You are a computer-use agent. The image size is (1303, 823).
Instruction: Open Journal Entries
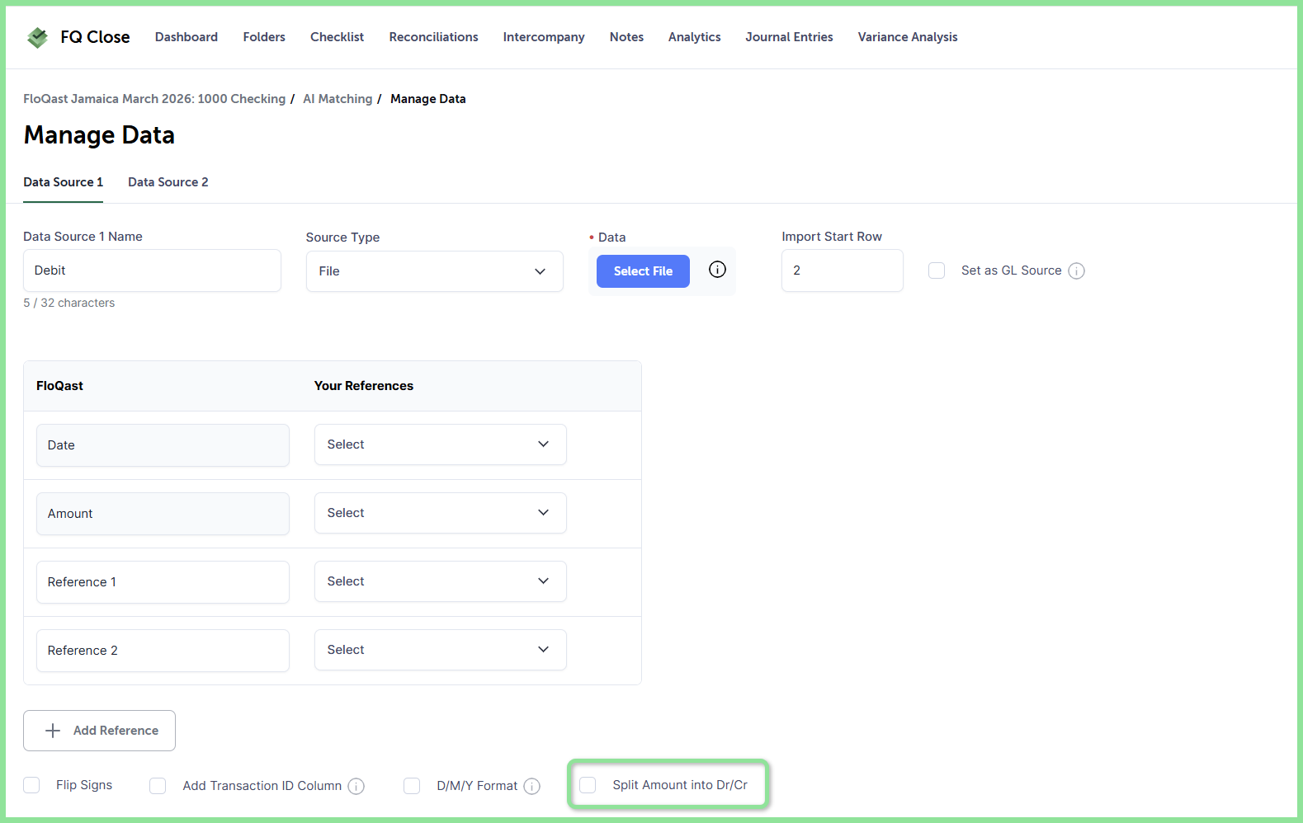click(x=789, y=37)
